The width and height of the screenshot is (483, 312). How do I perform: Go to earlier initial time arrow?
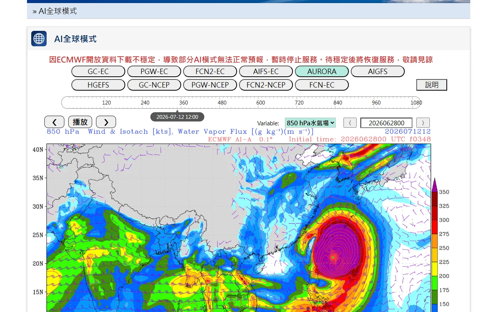click(350, 123)
